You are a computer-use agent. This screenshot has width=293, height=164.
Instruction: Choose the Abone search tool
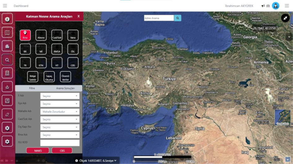[x=41, y=35]
